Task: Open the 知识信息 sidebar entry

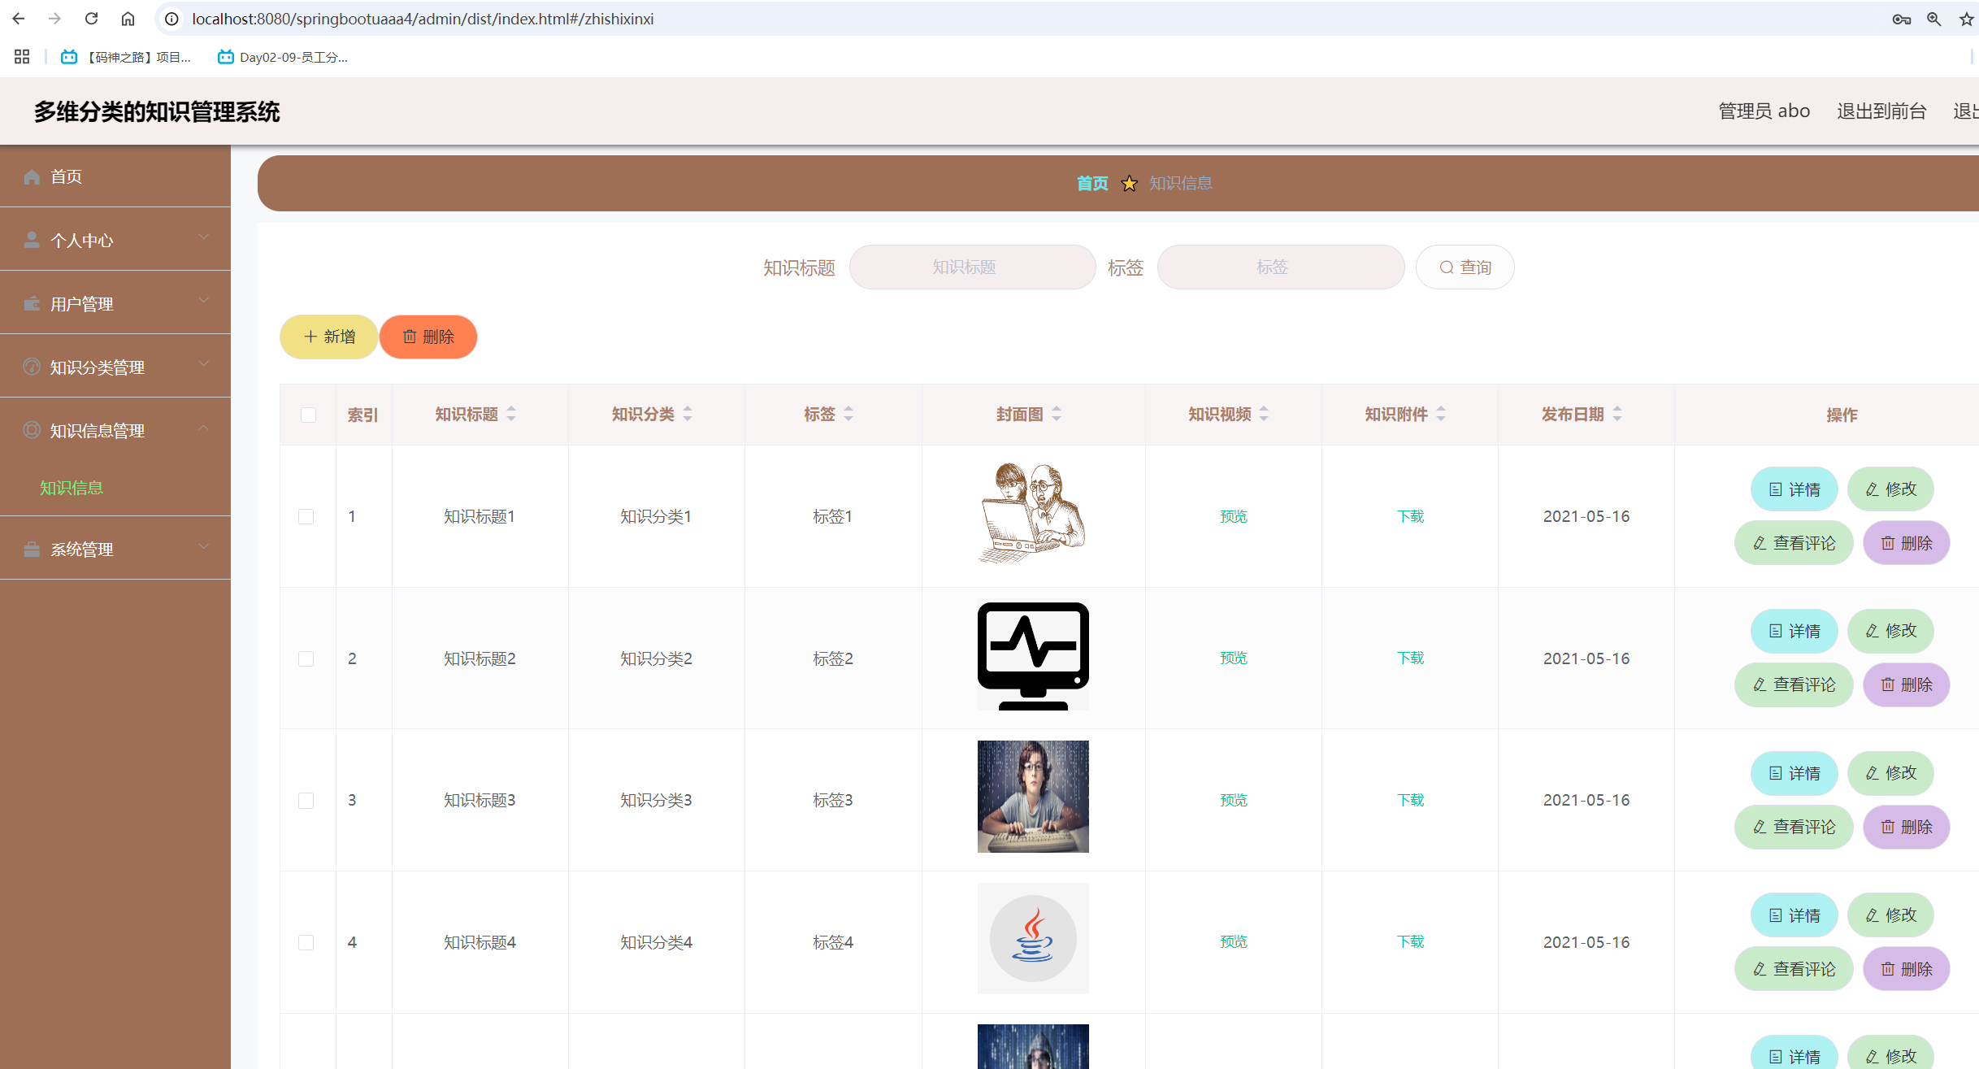Action: tap(72, 488)
